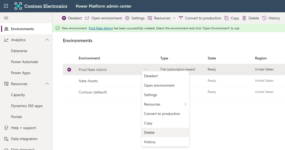Click Copy icon in the command bar
Image resolution: width=285 pixels, height=150 pixels.
coord(227,18)
